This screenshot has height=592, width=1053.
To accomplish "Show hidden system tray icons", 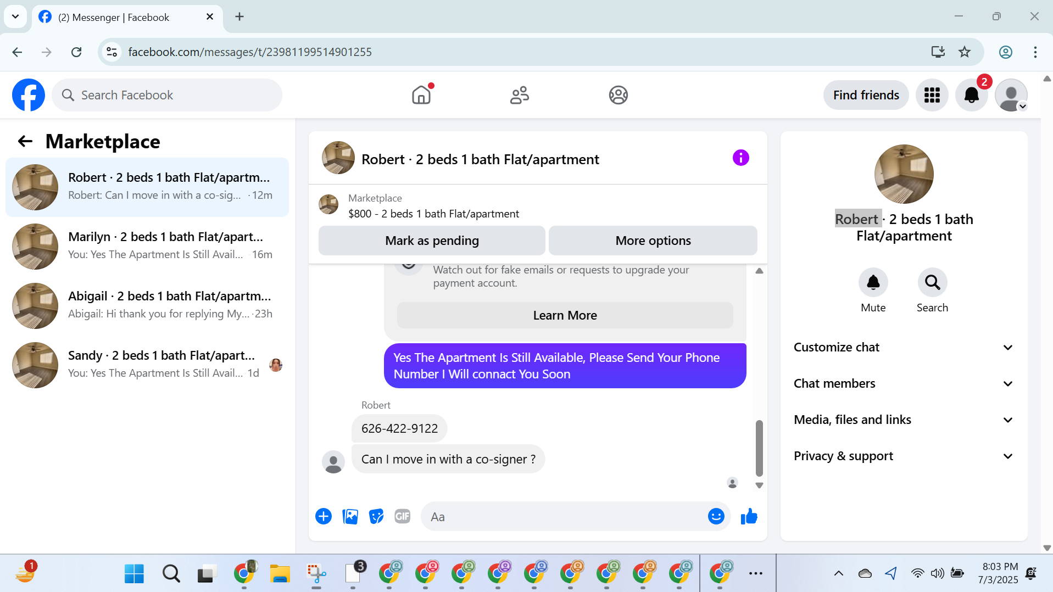I will click(838, 574).
